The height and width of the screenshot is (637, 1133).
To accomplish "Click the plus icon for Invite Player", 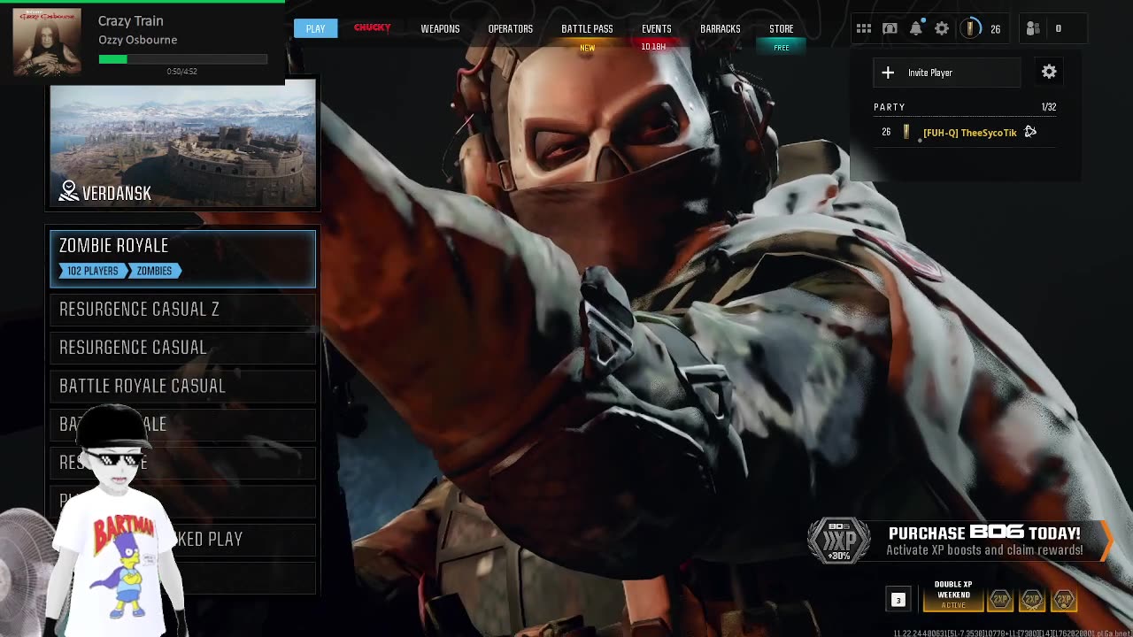I will point(888,73).
